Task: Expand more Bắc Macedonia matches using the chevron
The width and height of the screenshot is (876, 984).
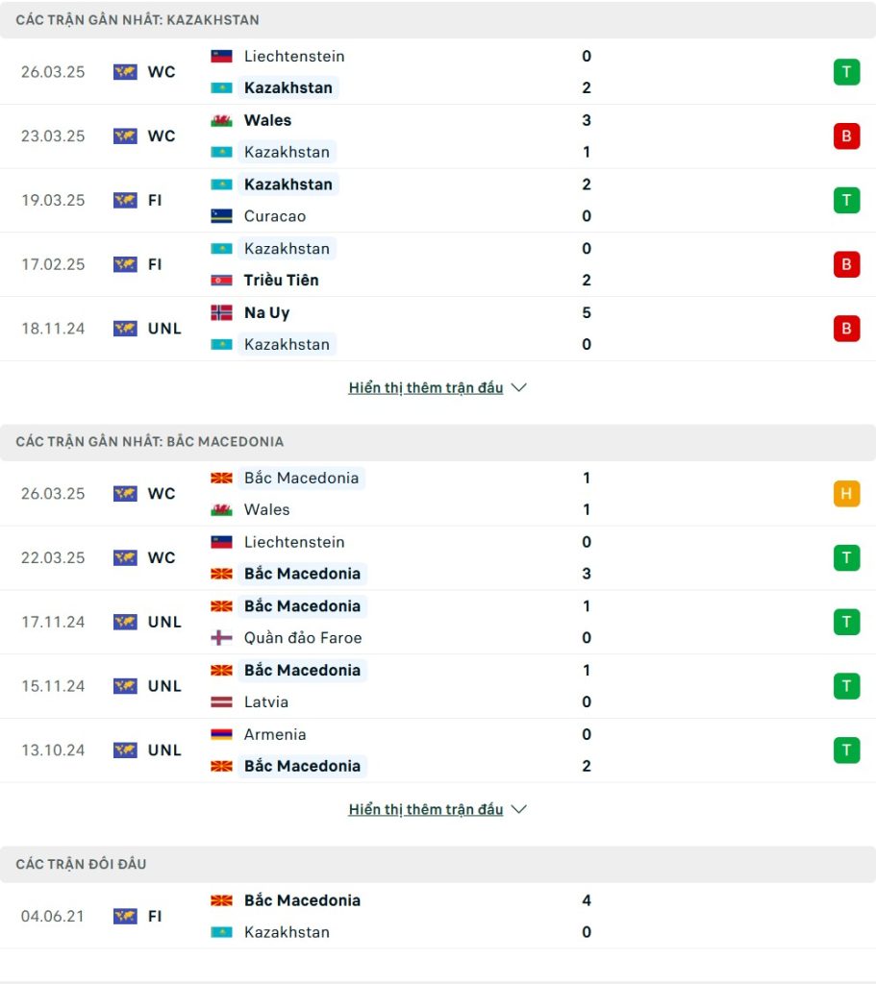Action: tap(518, 809)
